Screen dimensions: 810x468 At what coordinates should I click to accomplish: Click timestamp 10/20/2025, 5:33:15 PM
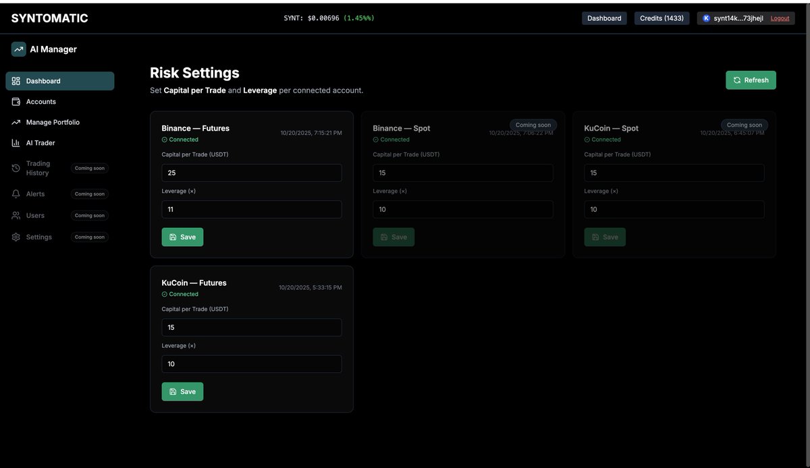coord(310,287)
